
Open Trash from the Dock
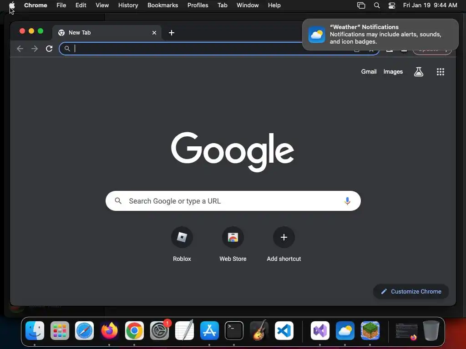(x=431, y=331)
